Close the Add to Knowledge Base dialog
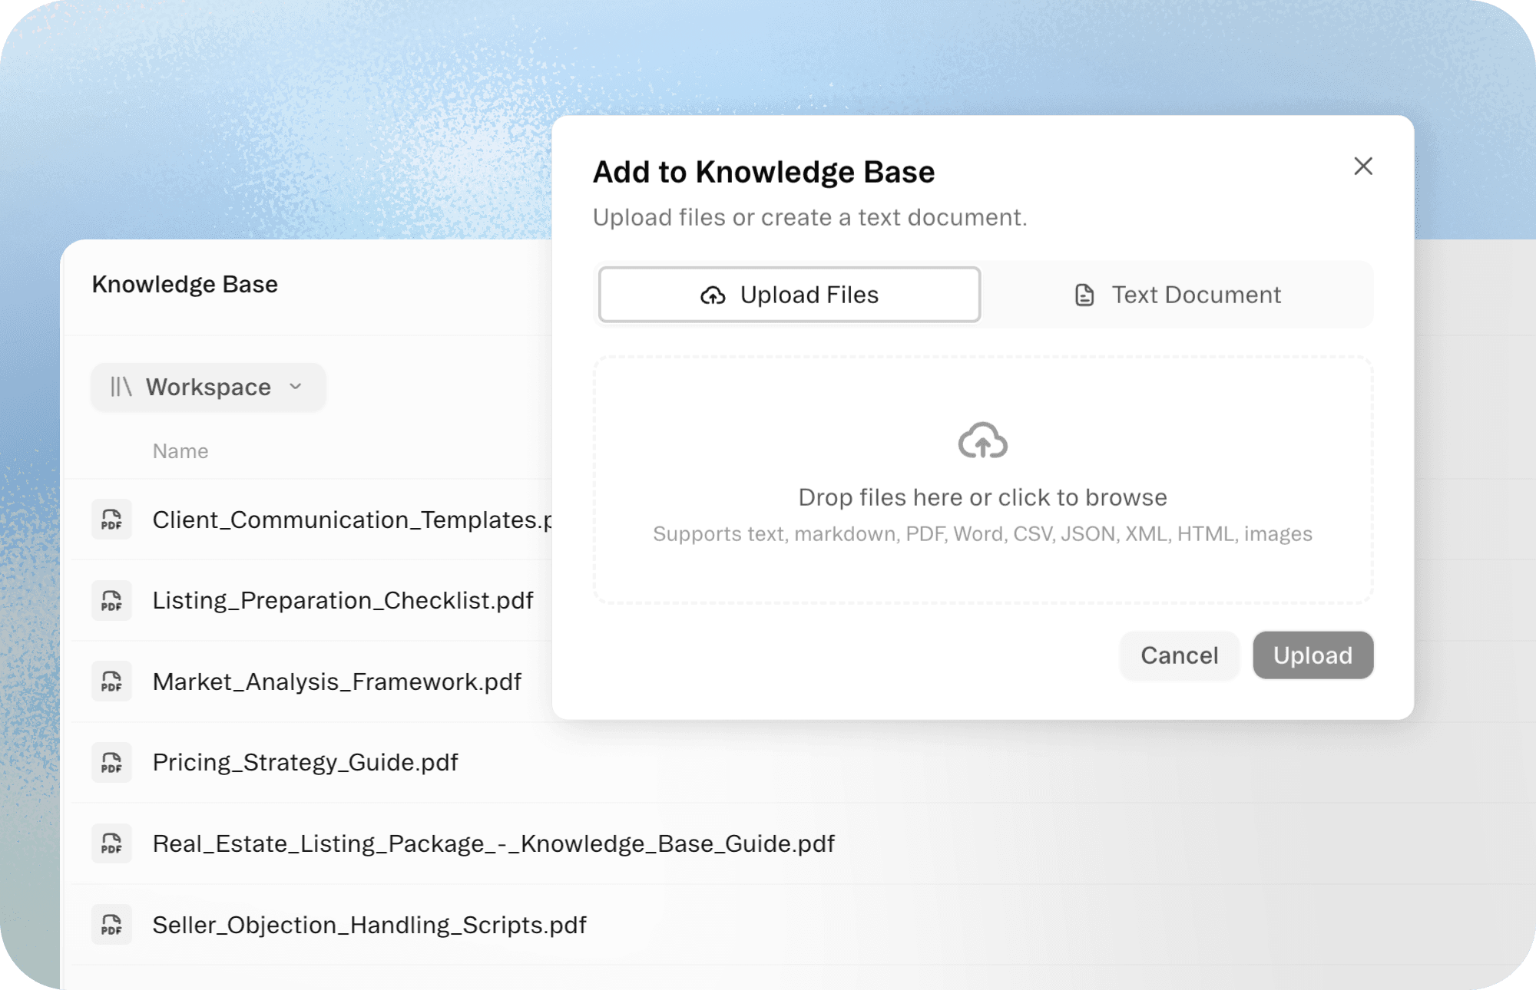The image size is (1536, 990). (1362, 166)
